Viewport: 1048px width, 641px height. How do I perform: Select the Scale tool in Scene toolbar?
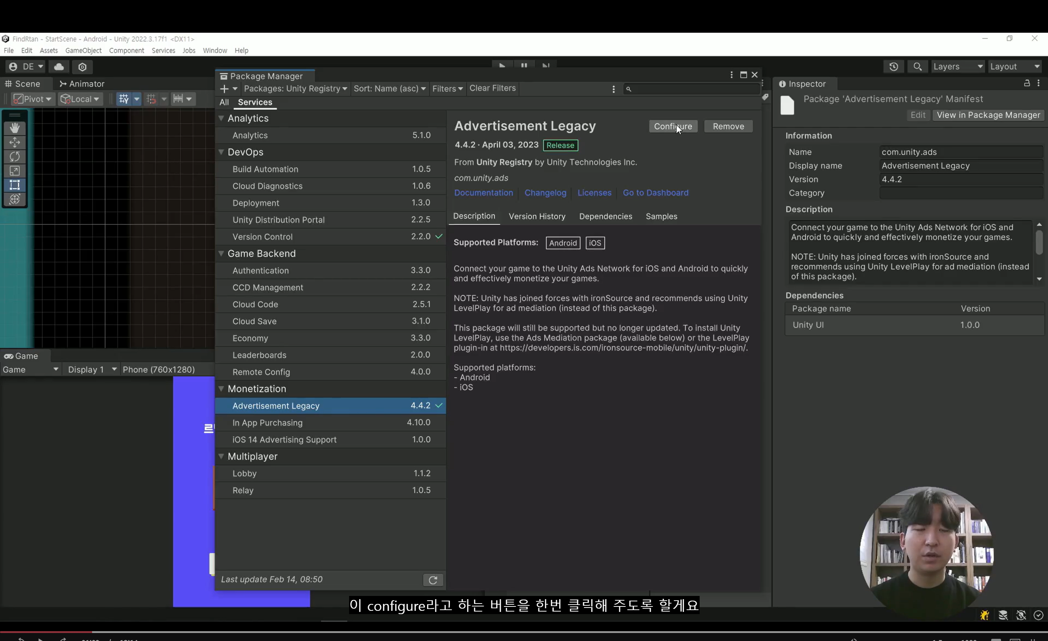[x=15, y=171]
